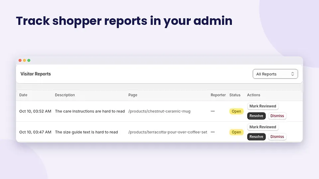Click the green maximize window dot
The height and width of the screenshot is (179, 319).
29,60
